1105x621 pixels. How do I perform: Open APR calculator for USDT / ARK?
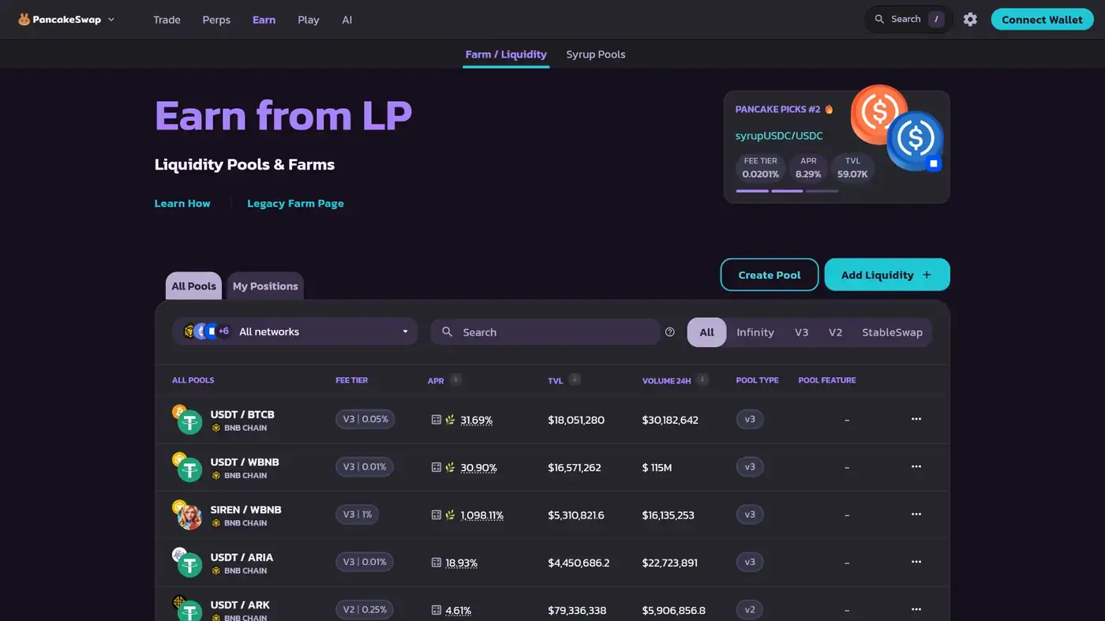tap(436, 610)
